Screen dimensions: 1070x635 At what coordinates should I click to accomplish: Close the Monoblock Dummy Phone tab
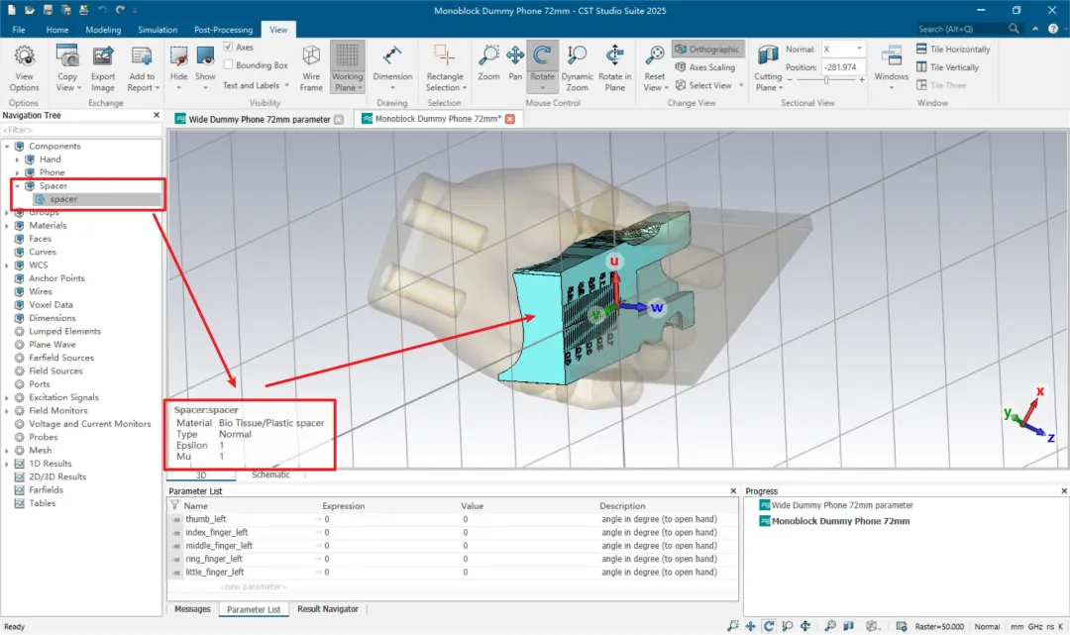[x=510, y=119]
